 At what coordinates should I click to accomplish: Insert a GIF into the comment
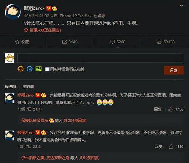(30, 69)
